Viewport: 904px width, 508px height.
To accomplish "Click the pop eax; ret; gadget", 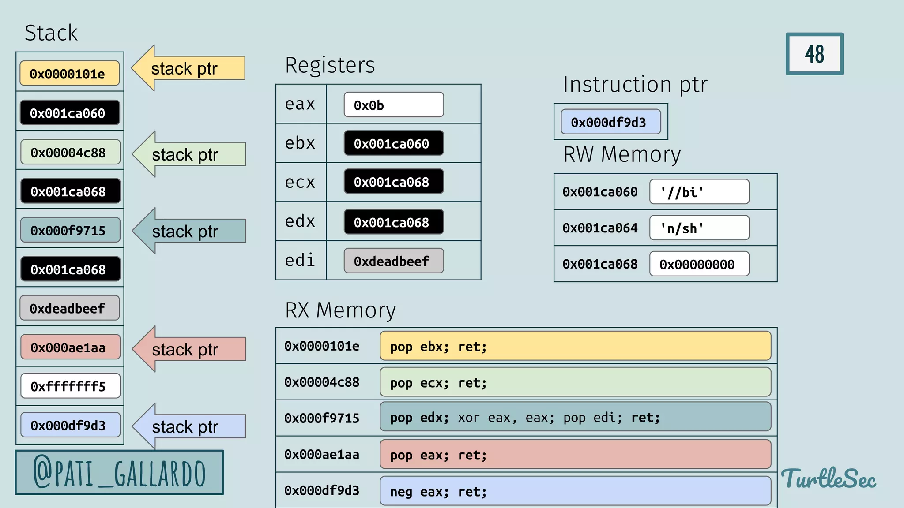I will click(x=575, y=455).
